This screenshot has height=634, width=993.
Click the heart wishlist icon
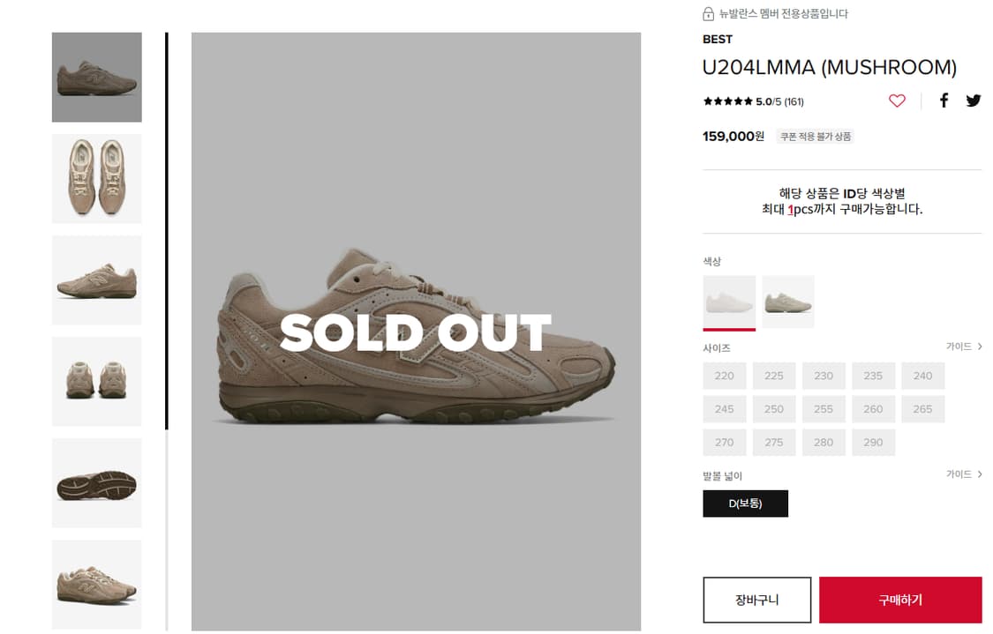(x=897, y=101)
